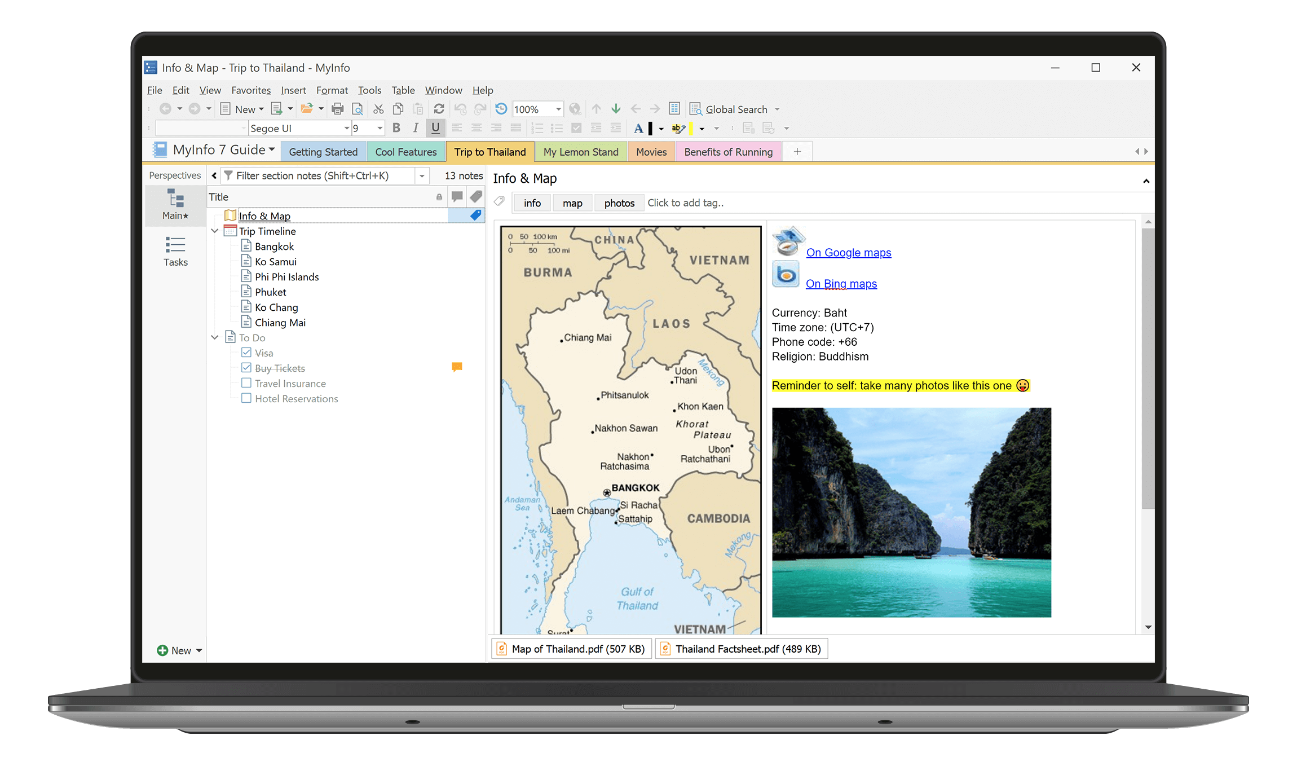Viewport: 1297px width, 766px height.
Task: Click the orange comment icon on Buy Tickets
Action: tap(457, 367)
